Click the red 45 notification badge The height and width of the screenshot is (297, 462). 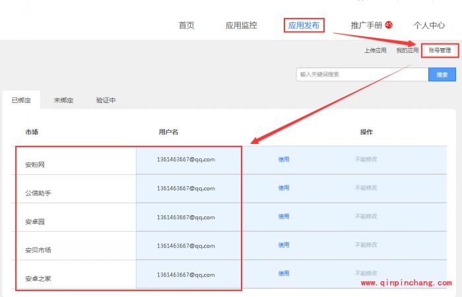[x=389, y=25]
